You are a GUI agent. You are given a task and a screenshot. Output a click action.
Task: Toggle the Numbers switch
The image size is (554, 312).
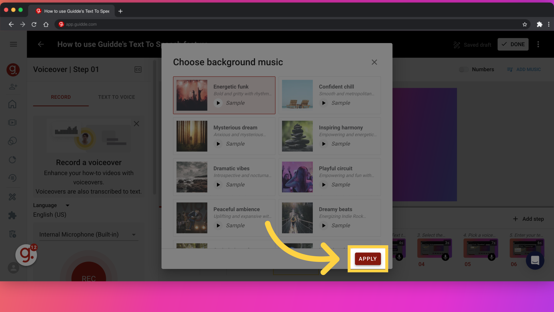click(x=464, y=69)
